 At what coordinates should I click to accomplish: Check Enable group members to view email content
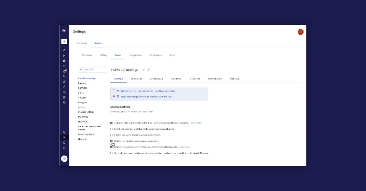tap(111, 135)
